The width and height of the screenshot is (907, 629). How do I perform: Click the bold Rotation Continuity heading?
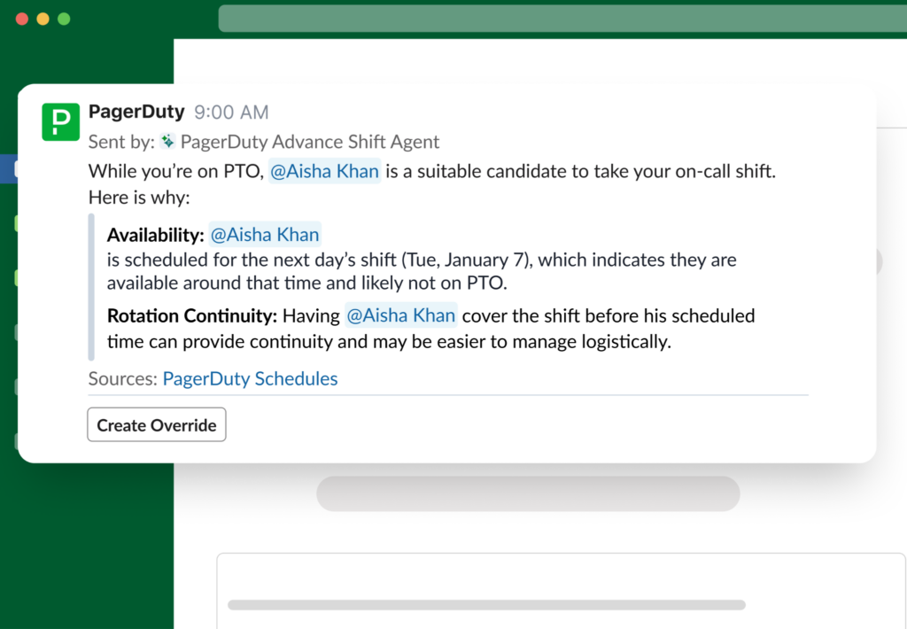tap(192, 315)
